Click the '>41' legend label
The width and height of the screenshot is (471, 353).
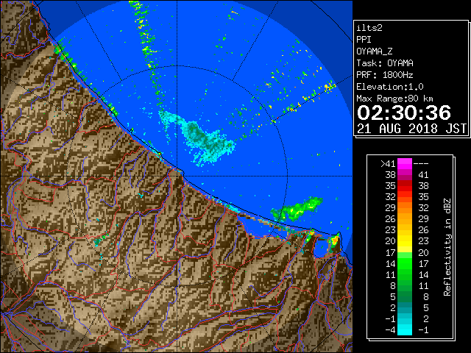point(388,163)
